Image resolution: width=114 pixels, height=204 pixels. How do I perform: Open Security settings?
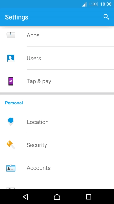(57, 145)
